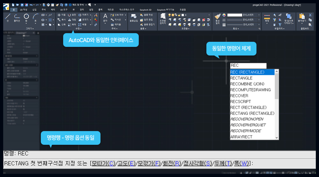The height and width of the screenshot is (177, 319).
Task: Click the Array (배열) tool
Action: pyautogui.click(x=83, y=25)
